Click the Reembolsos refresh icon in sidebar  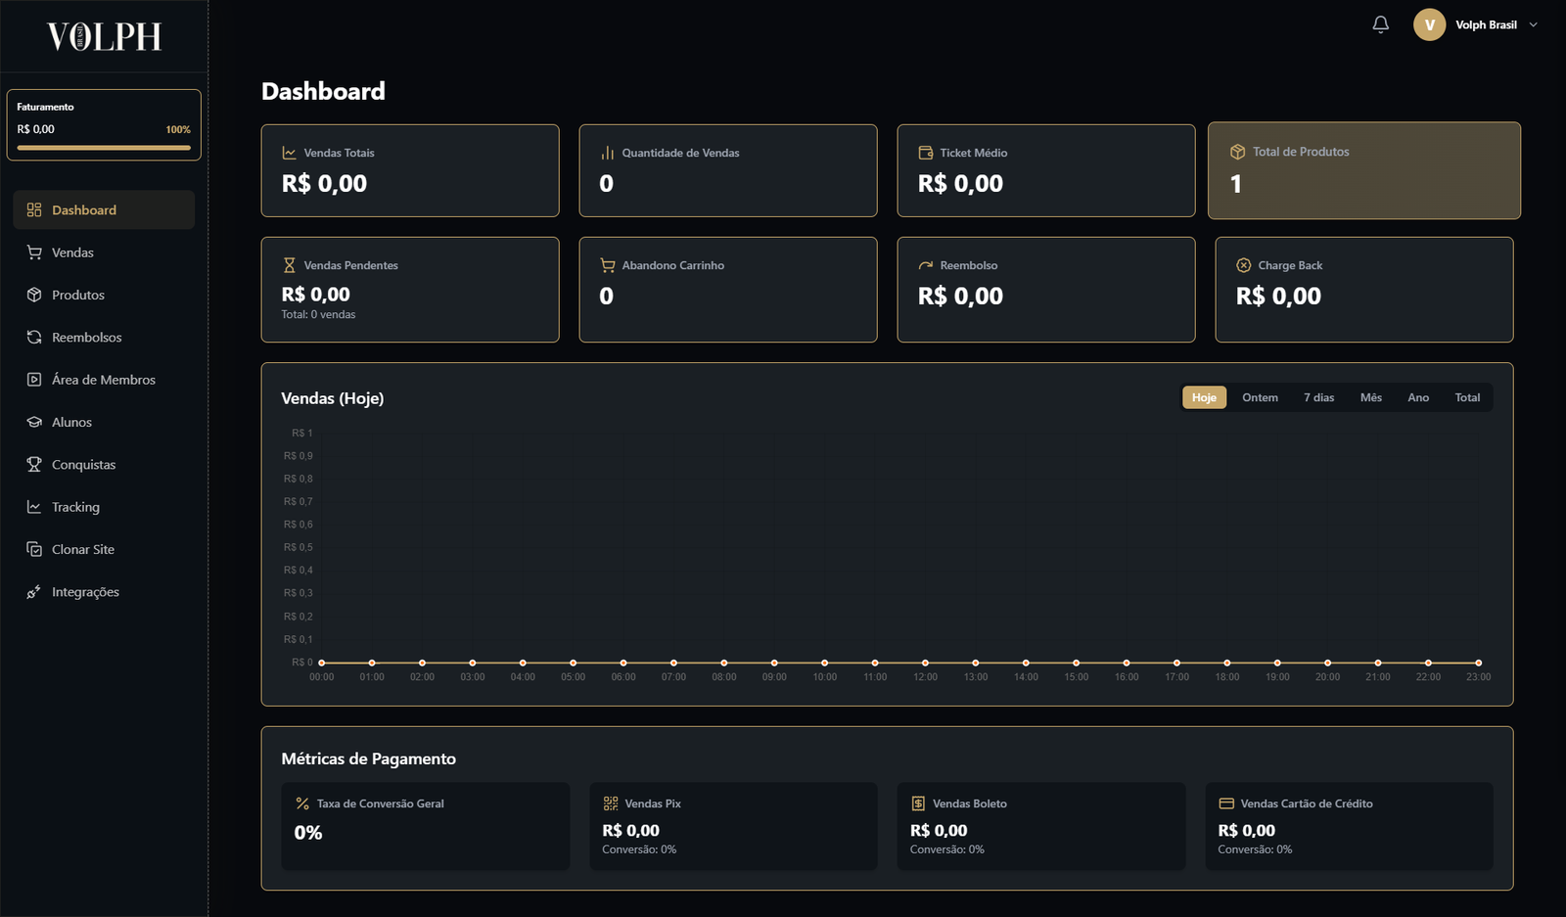(x=34, y=338)
